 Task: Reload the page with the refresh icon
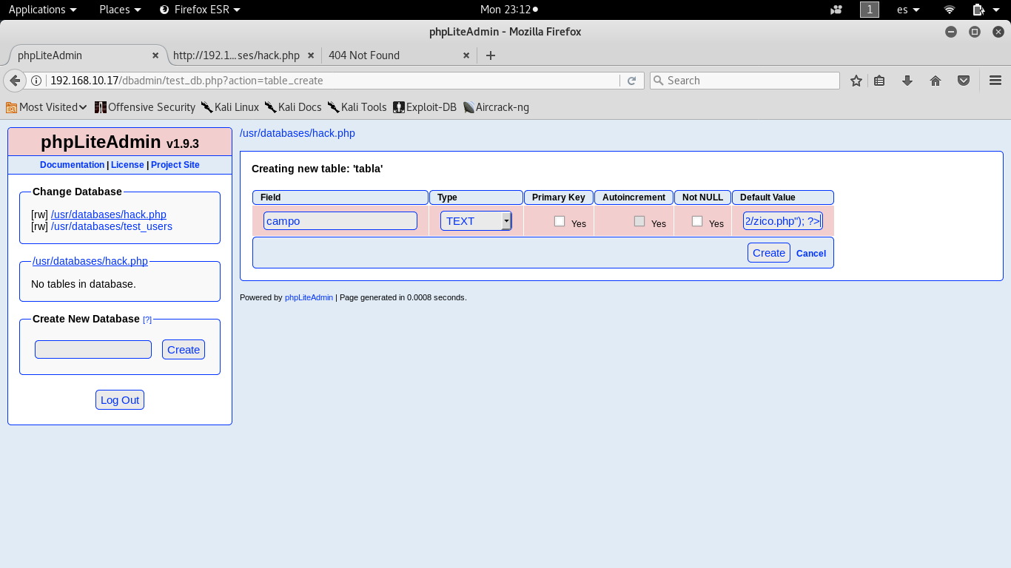631,81
